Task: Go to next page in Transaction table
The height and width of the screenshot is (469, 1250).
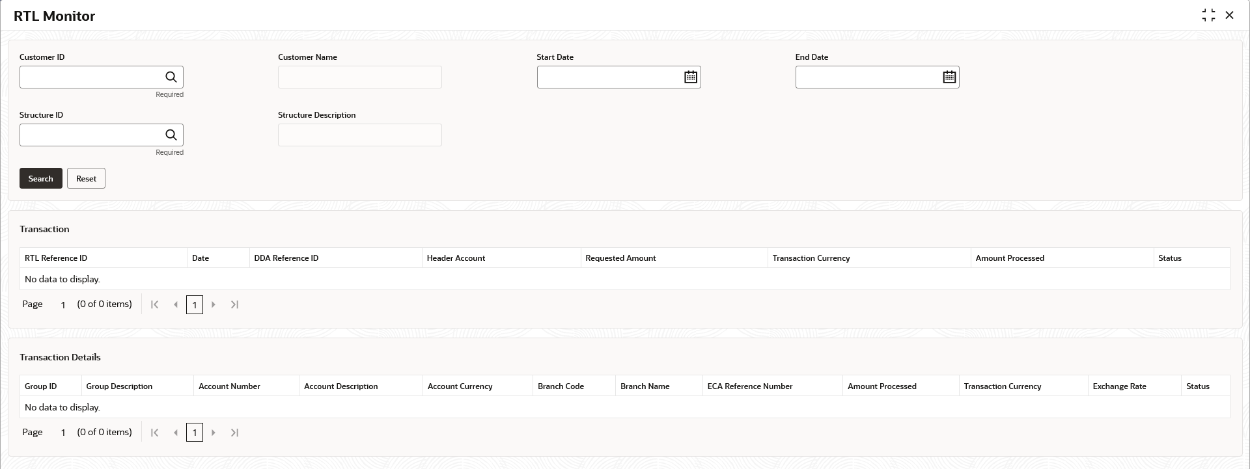Action: pyautogui.click(x=214, y=304)
